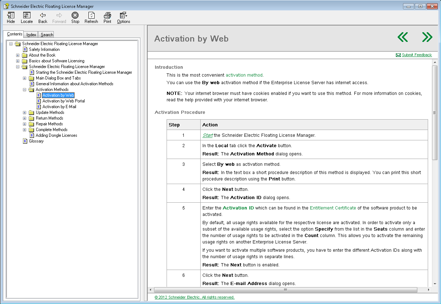The width and height of the screenshot is (441, 304).
Task: Switch to the Search tab
Action: tap(47, 35)
